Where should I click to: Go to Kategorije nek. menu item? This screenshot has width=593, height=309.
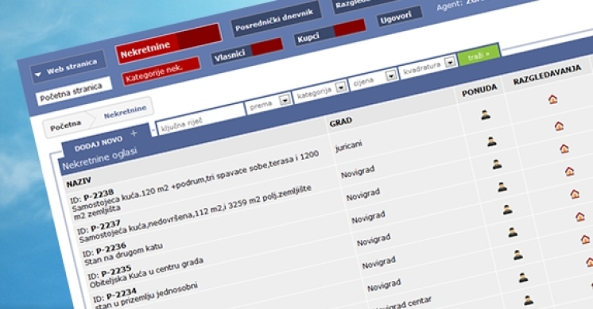point(161,71)
